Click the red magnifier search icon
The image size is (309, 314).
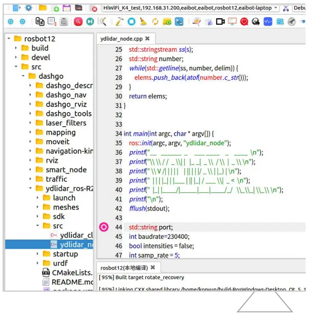(x=78, y=21)
